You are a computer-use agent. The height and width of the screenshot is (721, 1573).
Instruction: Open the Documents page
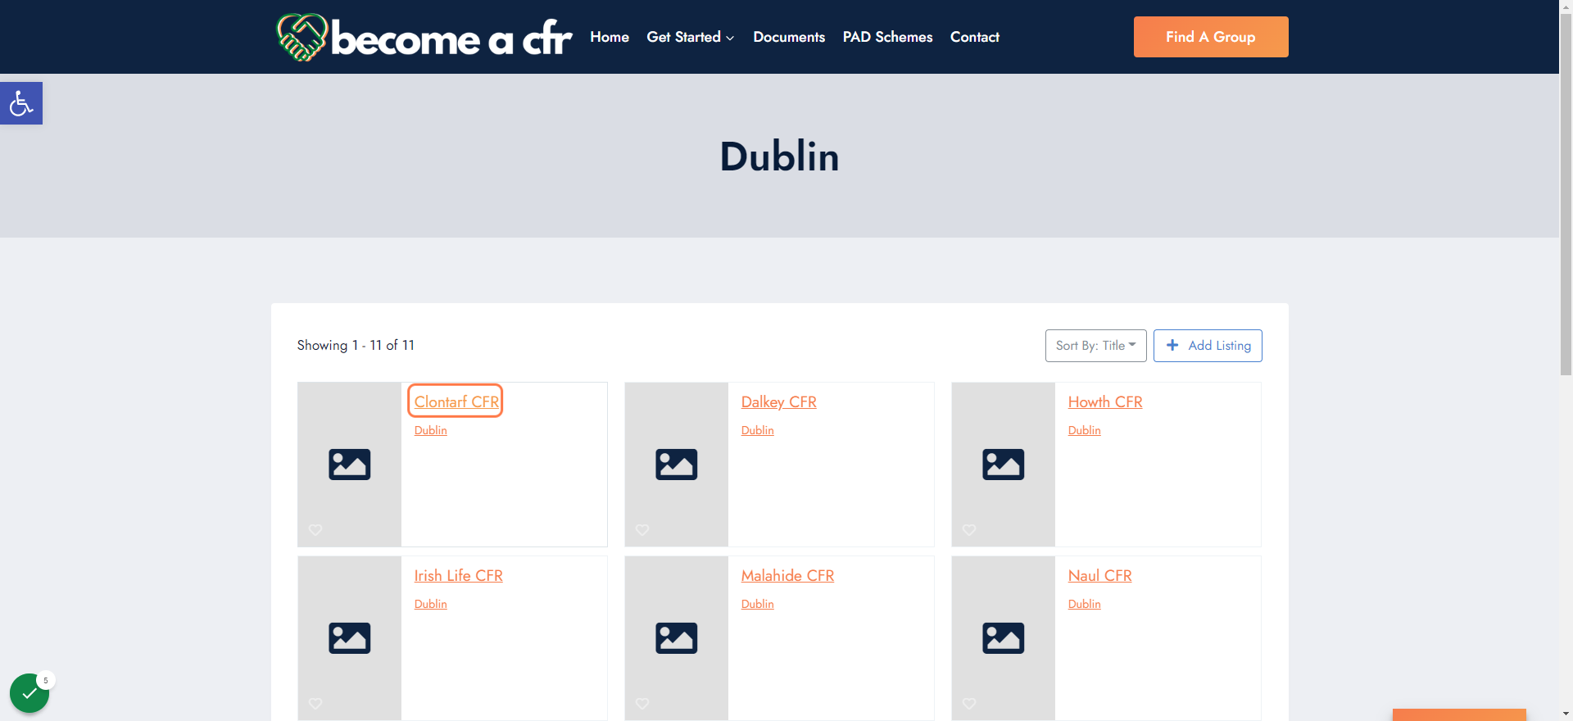pos(789,37)
